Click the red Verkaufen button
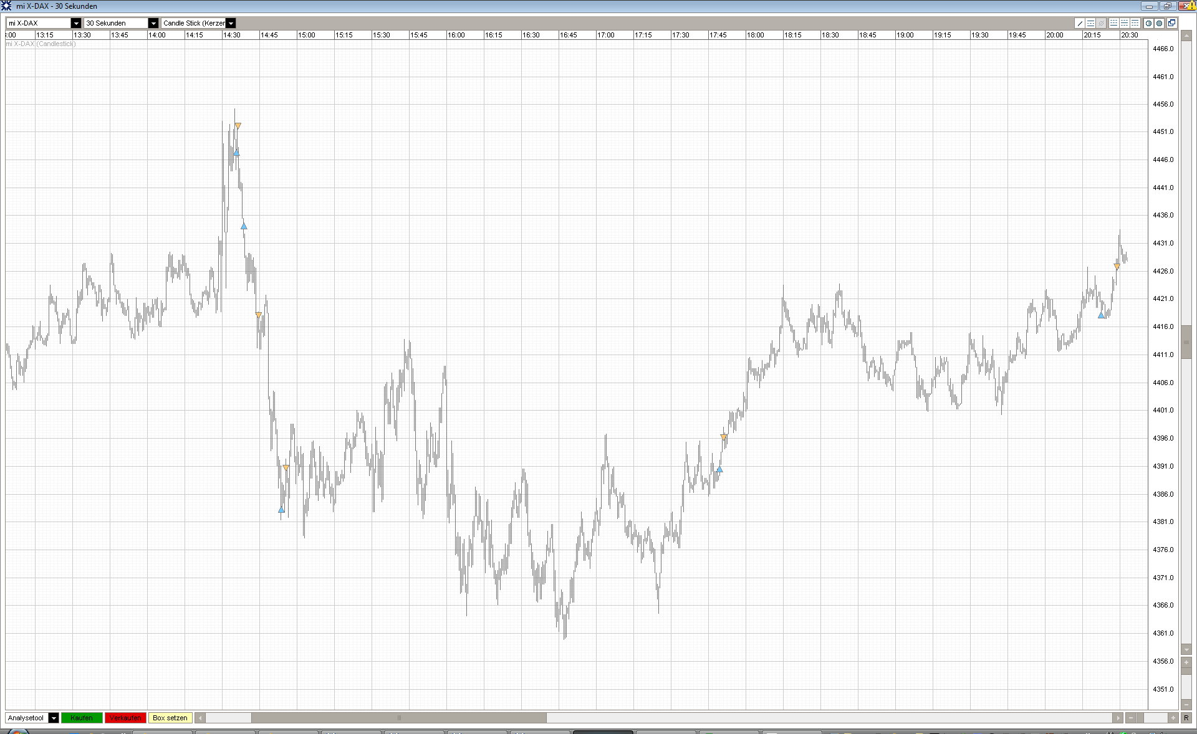Screen dimensions: 1197x734 tap(125, 718)
